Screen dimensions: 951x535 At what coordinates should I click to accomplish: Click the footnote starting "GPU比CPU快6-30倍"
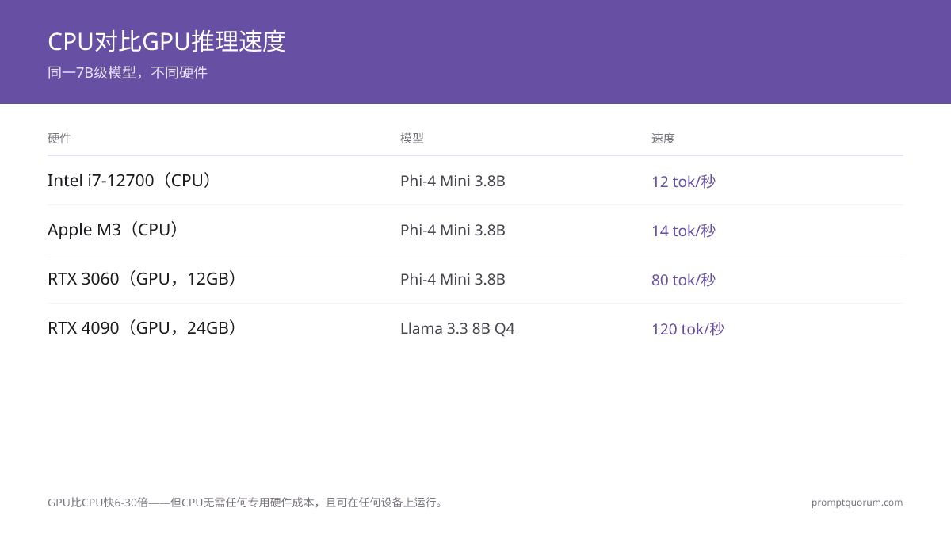[x=247, y=503]
